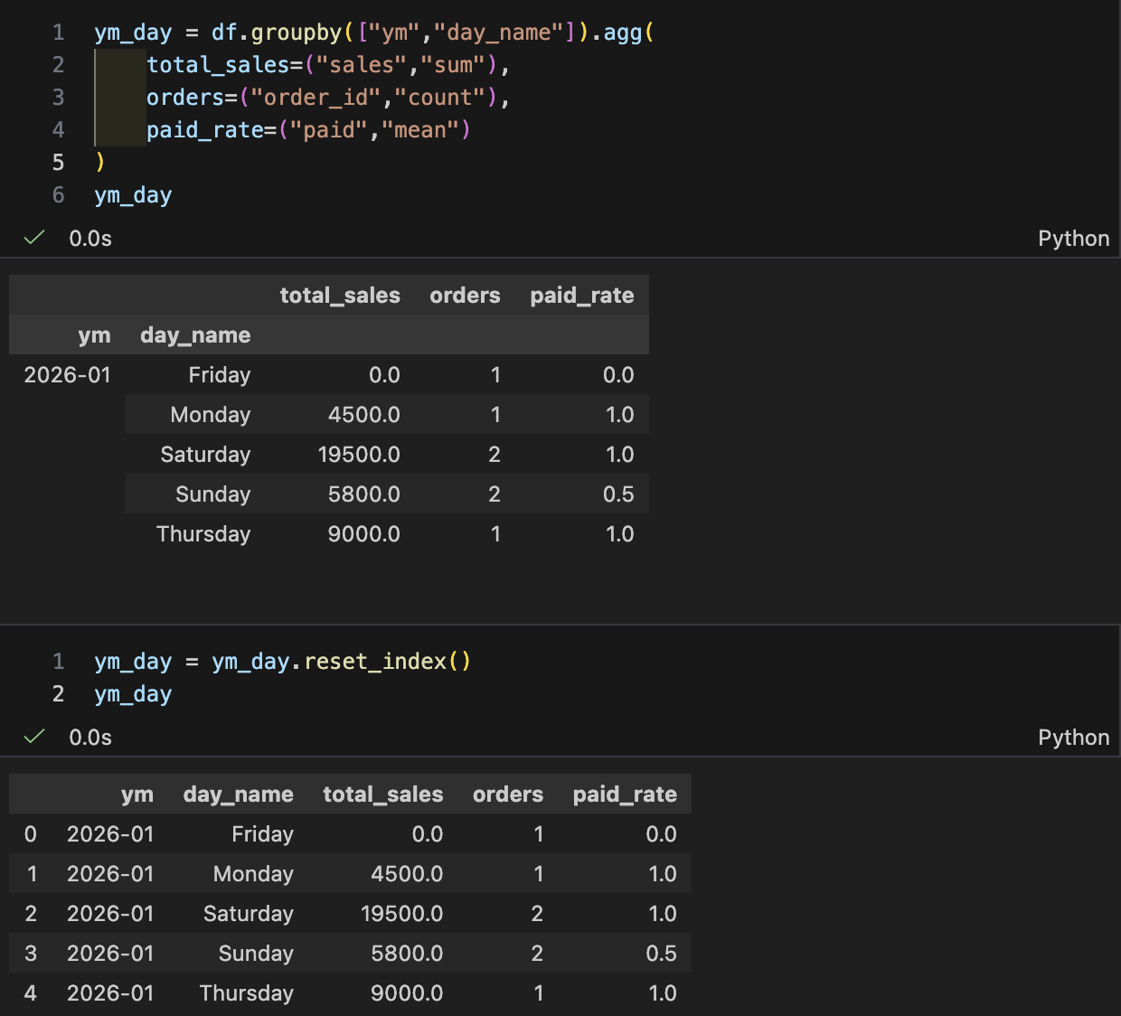The height and width of the screenshot is (1016, 1121).
Task: Click row index 3 in the reset_index output
Action: 31,954
